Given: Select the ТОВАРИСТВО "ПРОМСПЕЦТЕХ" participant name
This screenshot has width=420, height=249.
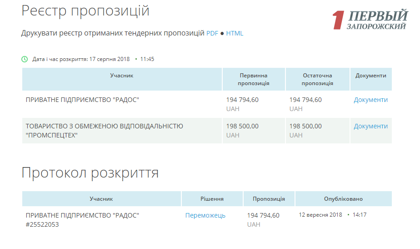Looking at the screenshot, I should point(104,131).
